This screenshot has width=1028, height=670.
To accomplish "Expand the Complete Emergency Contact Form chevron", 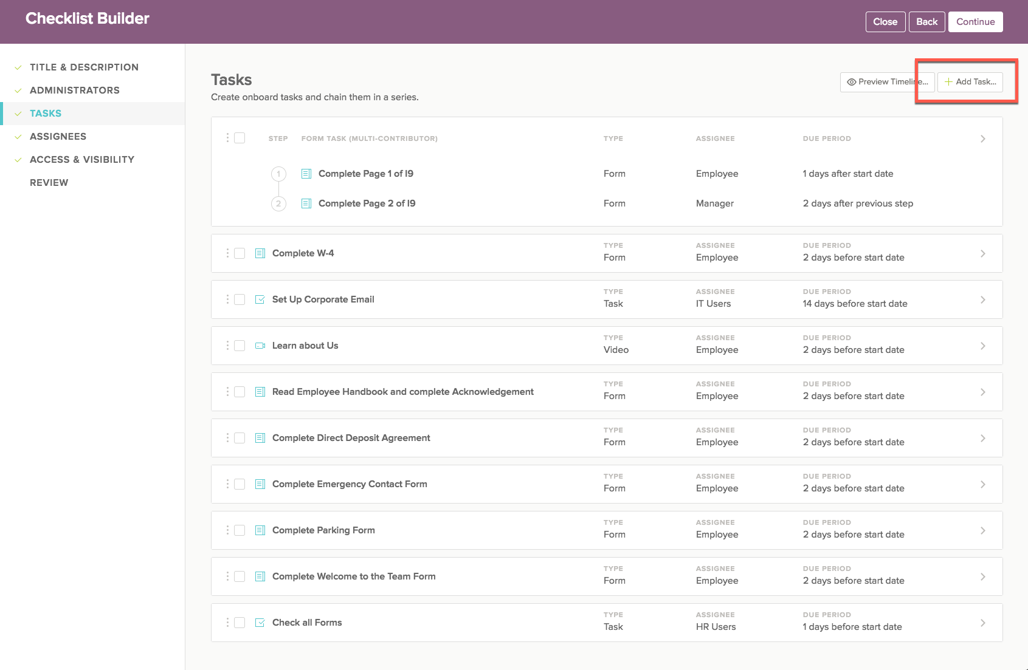I will click(983, 484).
